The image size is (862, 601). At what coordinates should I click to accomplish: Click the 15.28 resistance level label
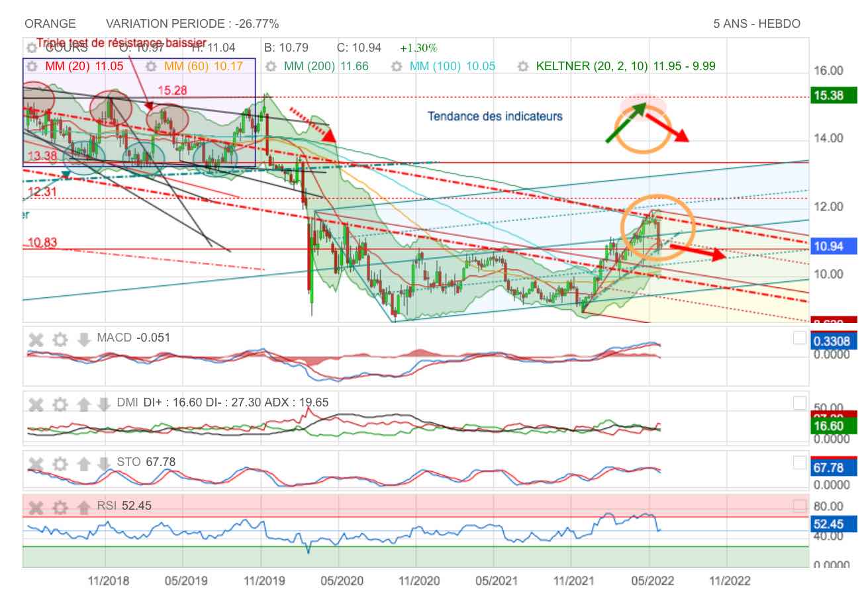coord(171,91)
